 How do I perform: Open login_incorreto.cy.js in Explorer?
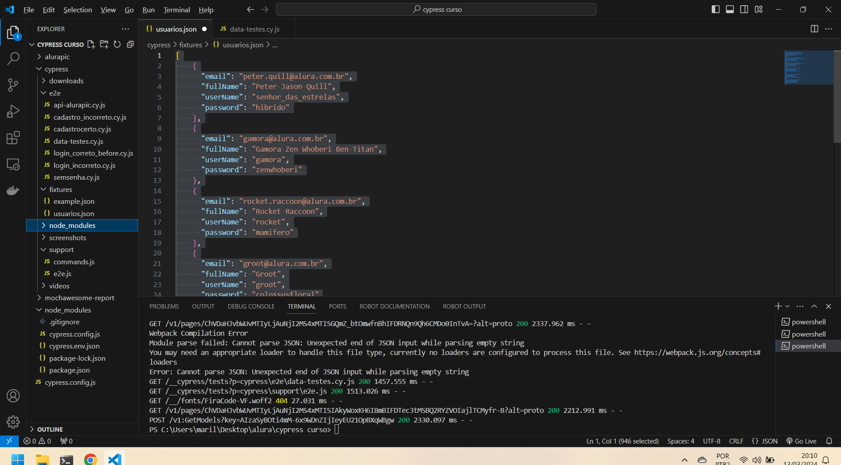(x=85, y=165)
